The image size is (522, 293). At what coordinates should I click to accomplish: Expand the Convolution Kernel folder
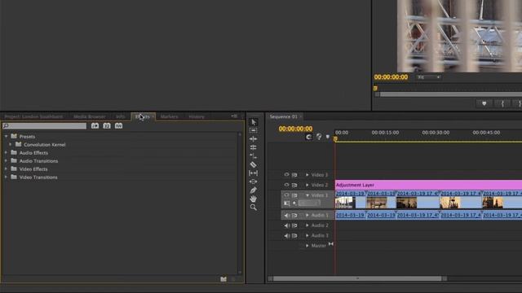[x=11, y=145]
